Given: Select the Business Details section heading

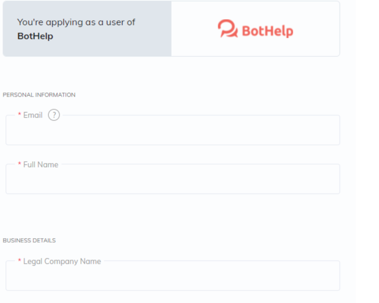Looking at the screenshot, I should [x=29, y=240].
